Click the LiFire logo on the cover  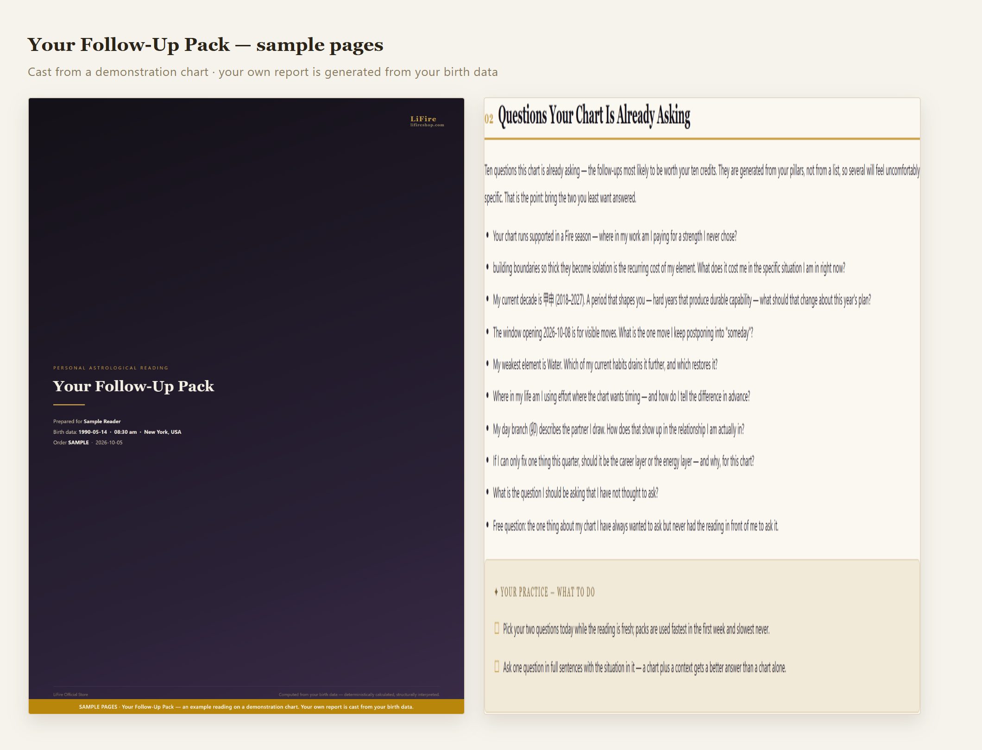pyautogui.click(x=423, y=119)
